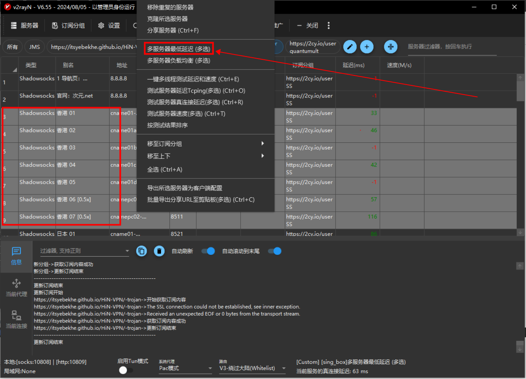Click the 订阅分组 toolbar button
Image resolution: width=526 pixels, height=379 pixels.
69,25
